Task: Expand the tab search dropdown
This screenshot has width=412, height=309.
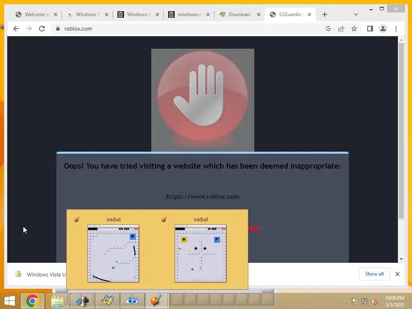Action: tap(356, 14)
